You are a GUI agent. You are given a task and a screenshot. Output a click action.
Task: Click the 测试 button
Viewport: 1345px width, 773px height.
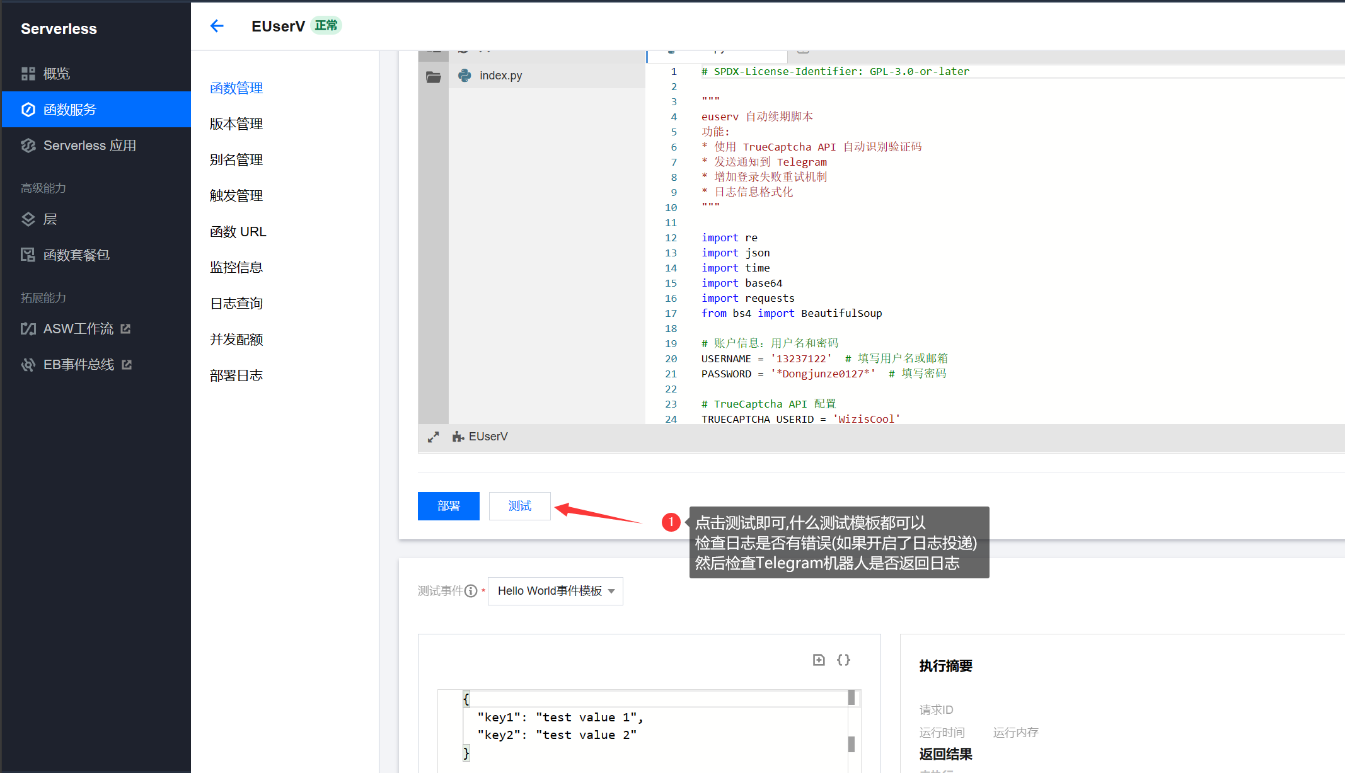[x=519, y=506]
